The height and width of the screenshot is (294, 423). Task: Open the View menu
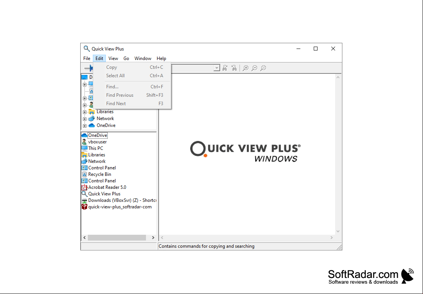[113, 58]
